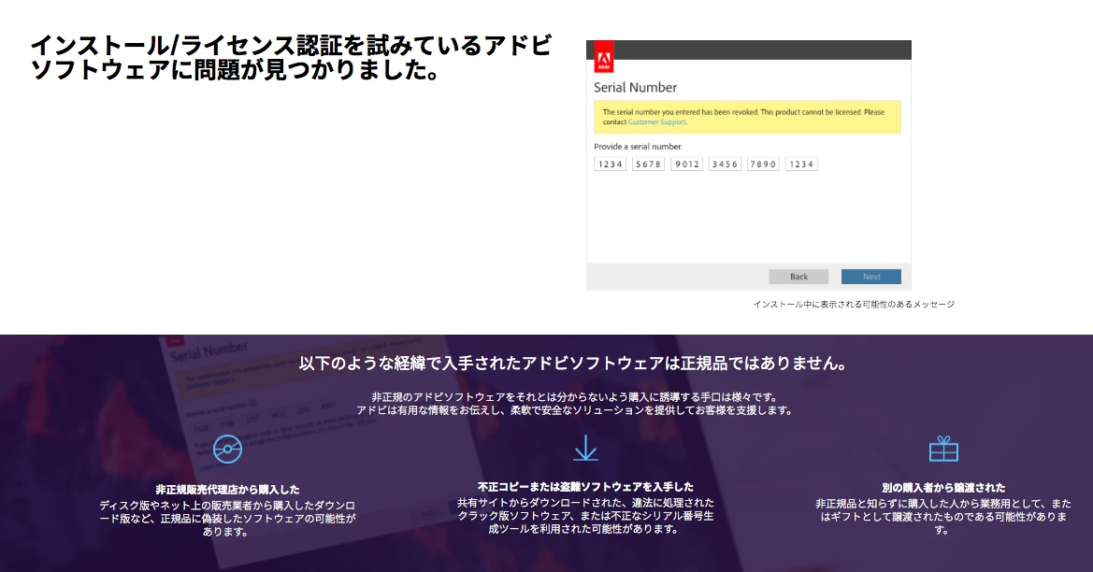Click the serial field containing 3456
This screenshot has height=572, width=1093.
coord(725,164)
